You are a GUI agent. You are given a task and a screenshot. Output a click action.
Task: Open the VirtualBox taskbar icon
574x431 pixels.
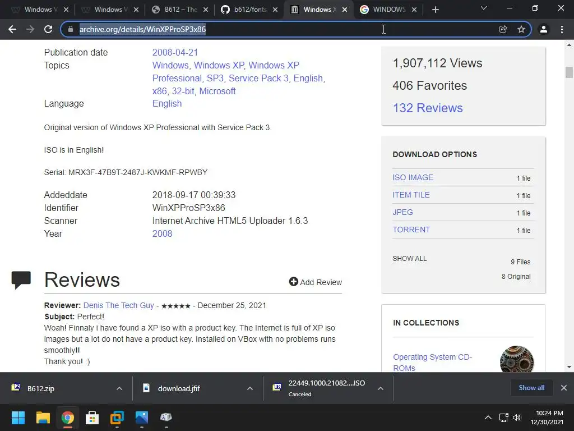(117, 418)
